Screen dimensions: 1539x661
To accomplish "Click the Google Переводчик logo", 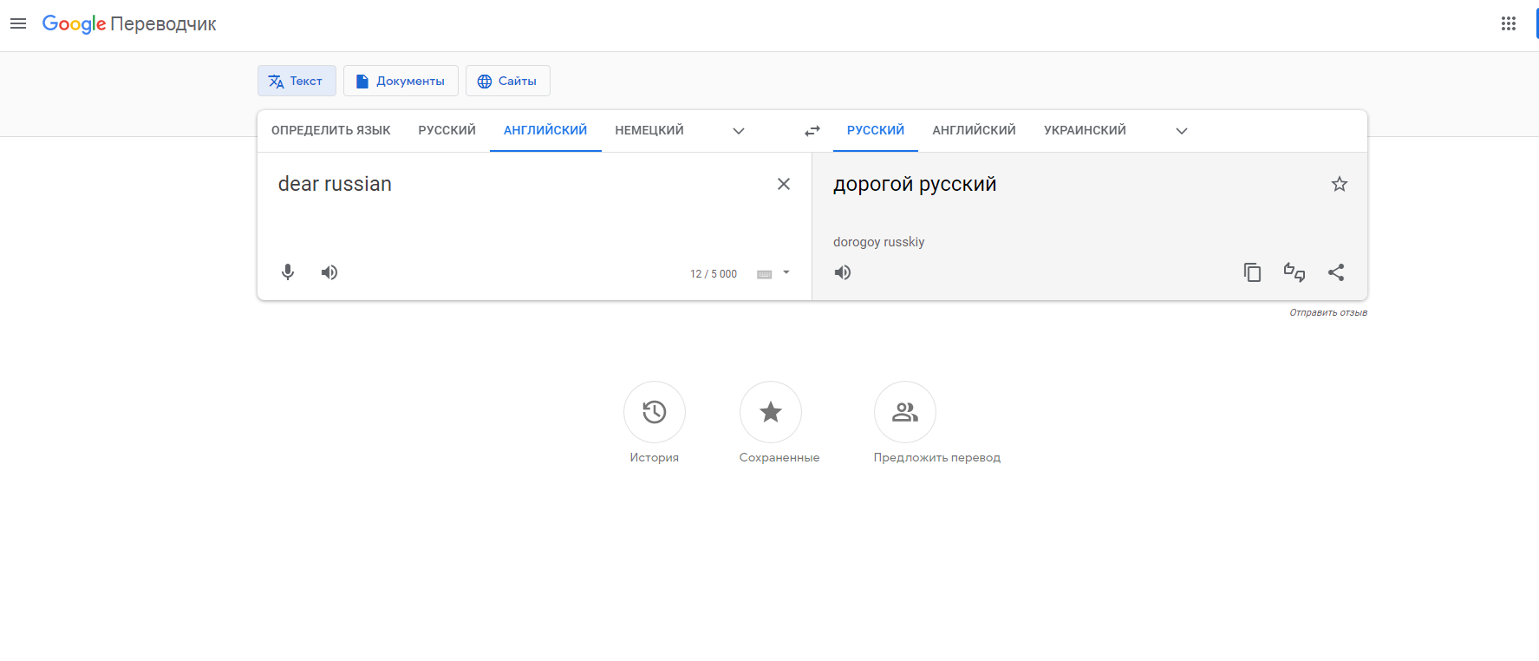I will pos(129,23).
